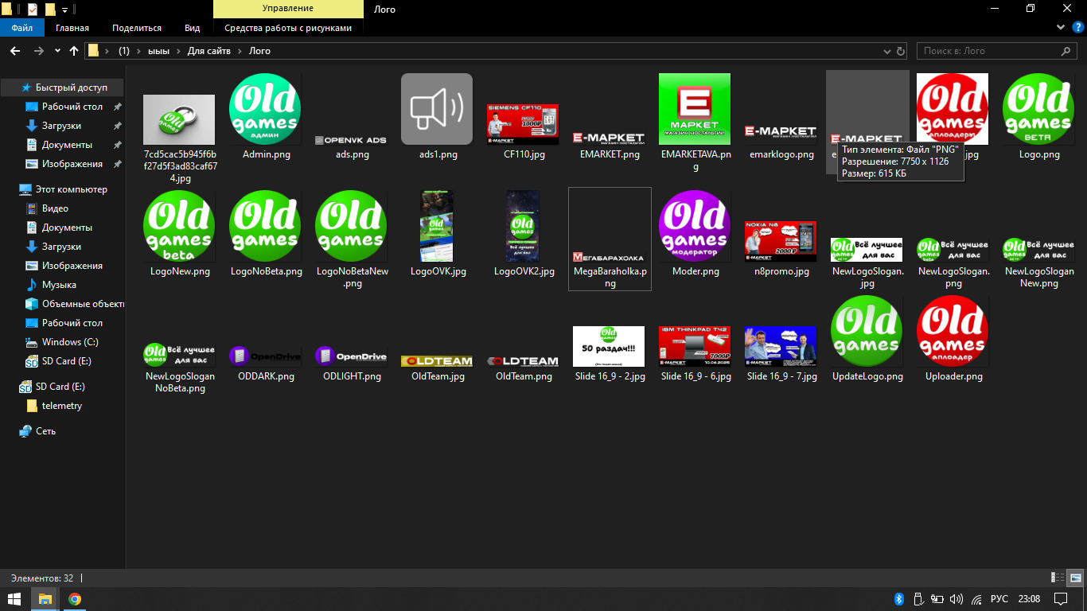Open the Вид ribbon tab

193,28
